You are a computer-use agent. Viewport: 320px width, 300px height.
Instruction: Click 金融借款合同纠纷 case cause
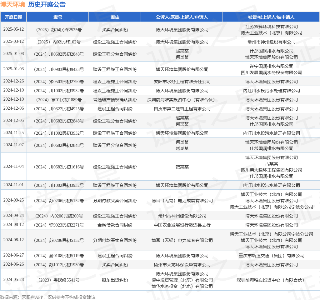coord(115,225)
